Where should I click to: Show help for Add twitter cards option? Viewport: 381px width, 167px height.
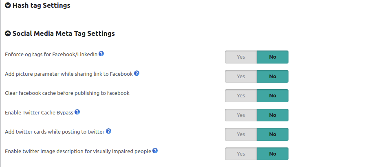(x=109, y=131)
